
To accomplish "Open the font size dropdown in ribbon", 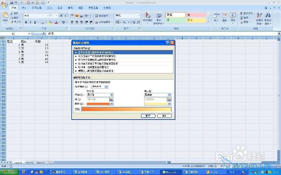I will tap(56, 16).
